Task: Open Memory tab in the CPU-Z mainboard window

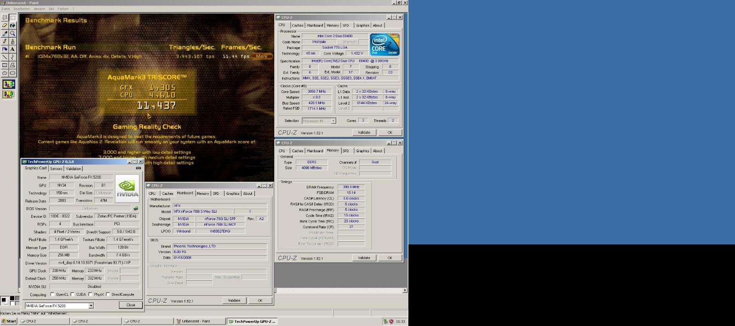Action: [x=203, y=193]
